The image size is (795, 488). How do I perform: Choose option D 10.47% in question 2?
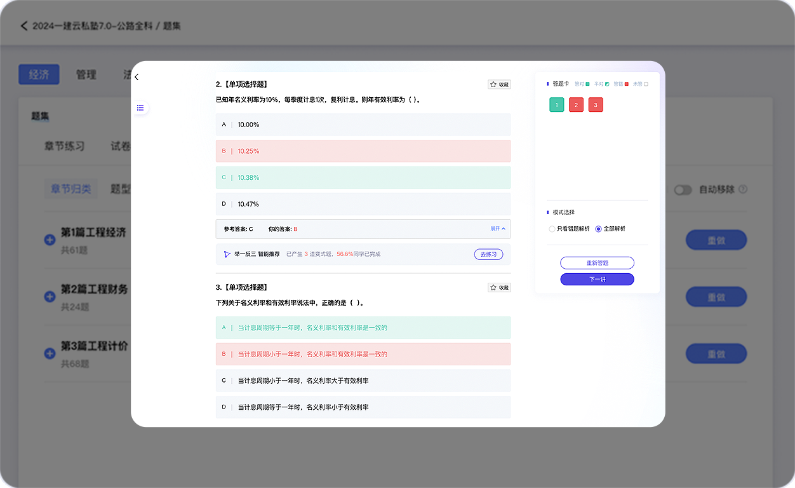click(x=363, y=204)
